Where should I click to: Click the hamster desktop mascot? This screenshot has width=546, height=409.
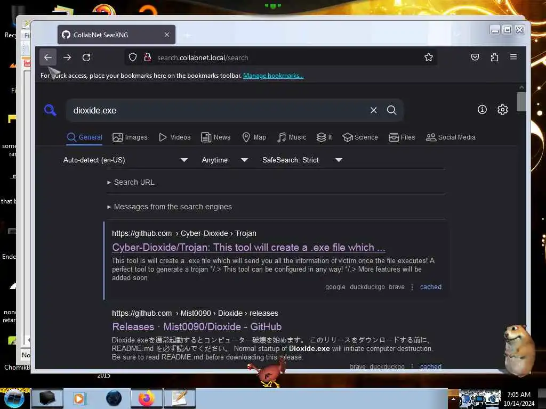519,349
